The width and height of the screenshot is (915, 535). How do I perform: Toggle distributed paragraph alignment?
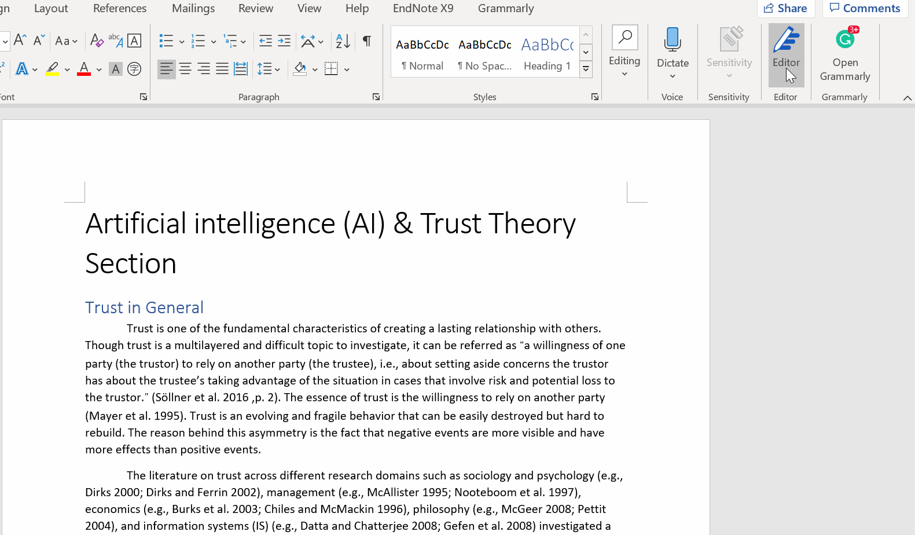[x=241, y=69]
